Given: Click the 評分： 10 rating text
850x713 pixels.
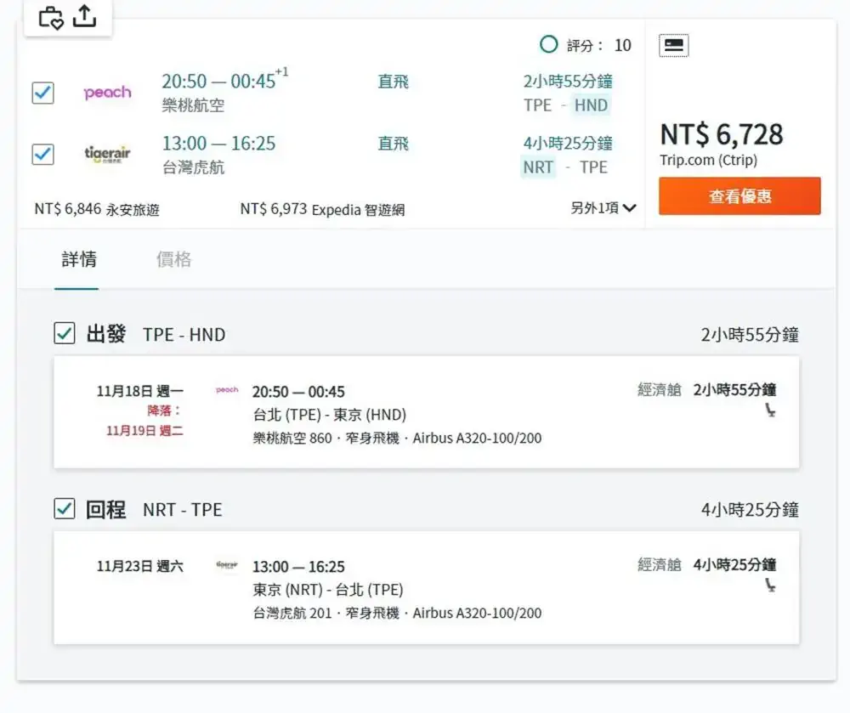Looking at the screenshot, I should pyautogui.click(x=599, y=46).
